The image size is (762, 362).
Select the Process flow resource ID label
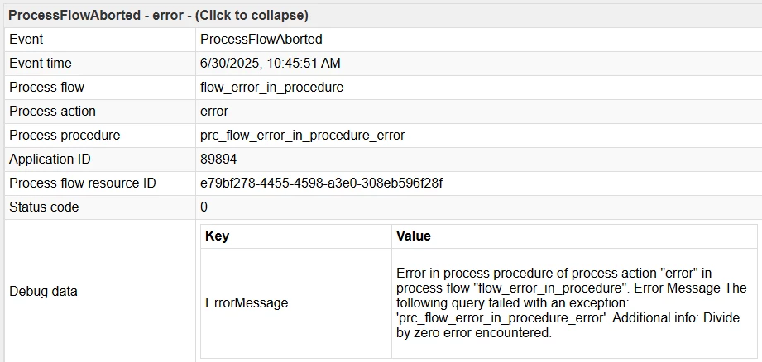[83, 183]
